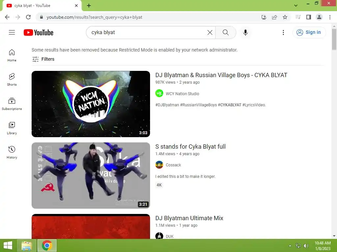This screenshot has height=252, width=337.
Task: Clear the search query with X icon
Action: (210, 32)
